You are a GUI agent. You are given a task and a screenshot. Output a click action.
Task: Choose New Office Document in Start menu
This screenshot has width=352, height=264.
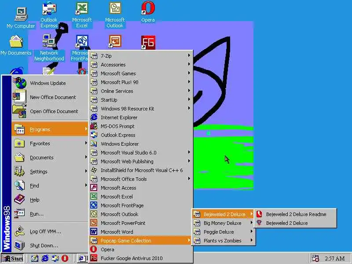[x=50, y=97]
